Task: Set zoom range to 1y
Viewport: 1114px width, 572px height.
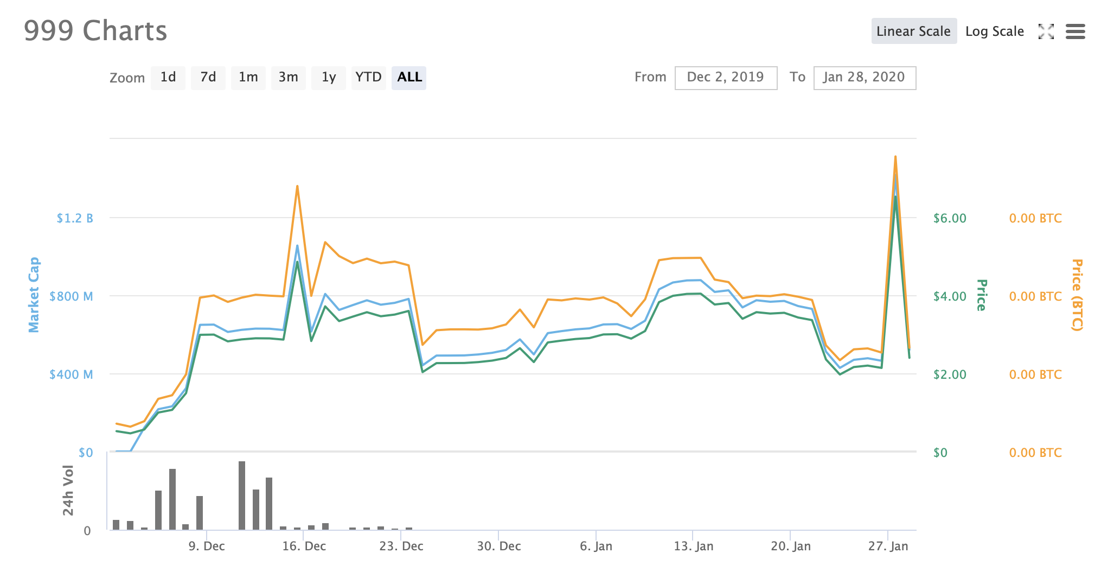Action: pyautogui.click(x=329, y=78)
